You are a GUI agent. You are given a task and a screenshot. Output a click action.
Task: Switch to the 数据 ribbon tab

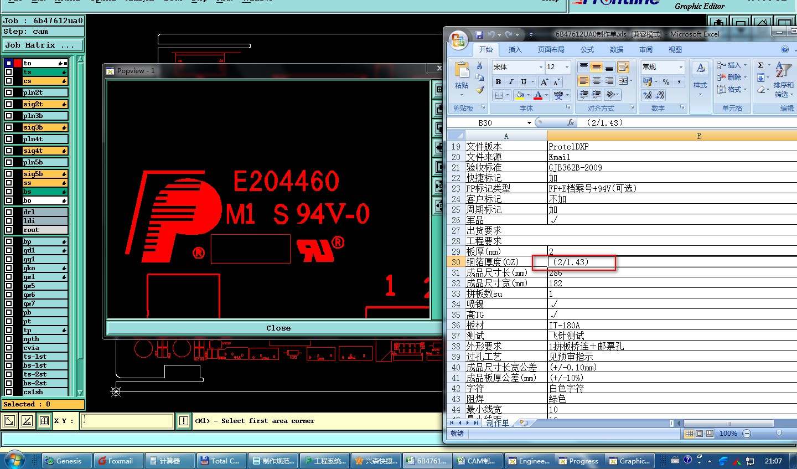pos(617,50)
